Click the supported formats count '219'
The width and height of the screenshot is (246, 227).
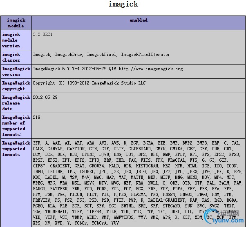(x=36, y=117)
